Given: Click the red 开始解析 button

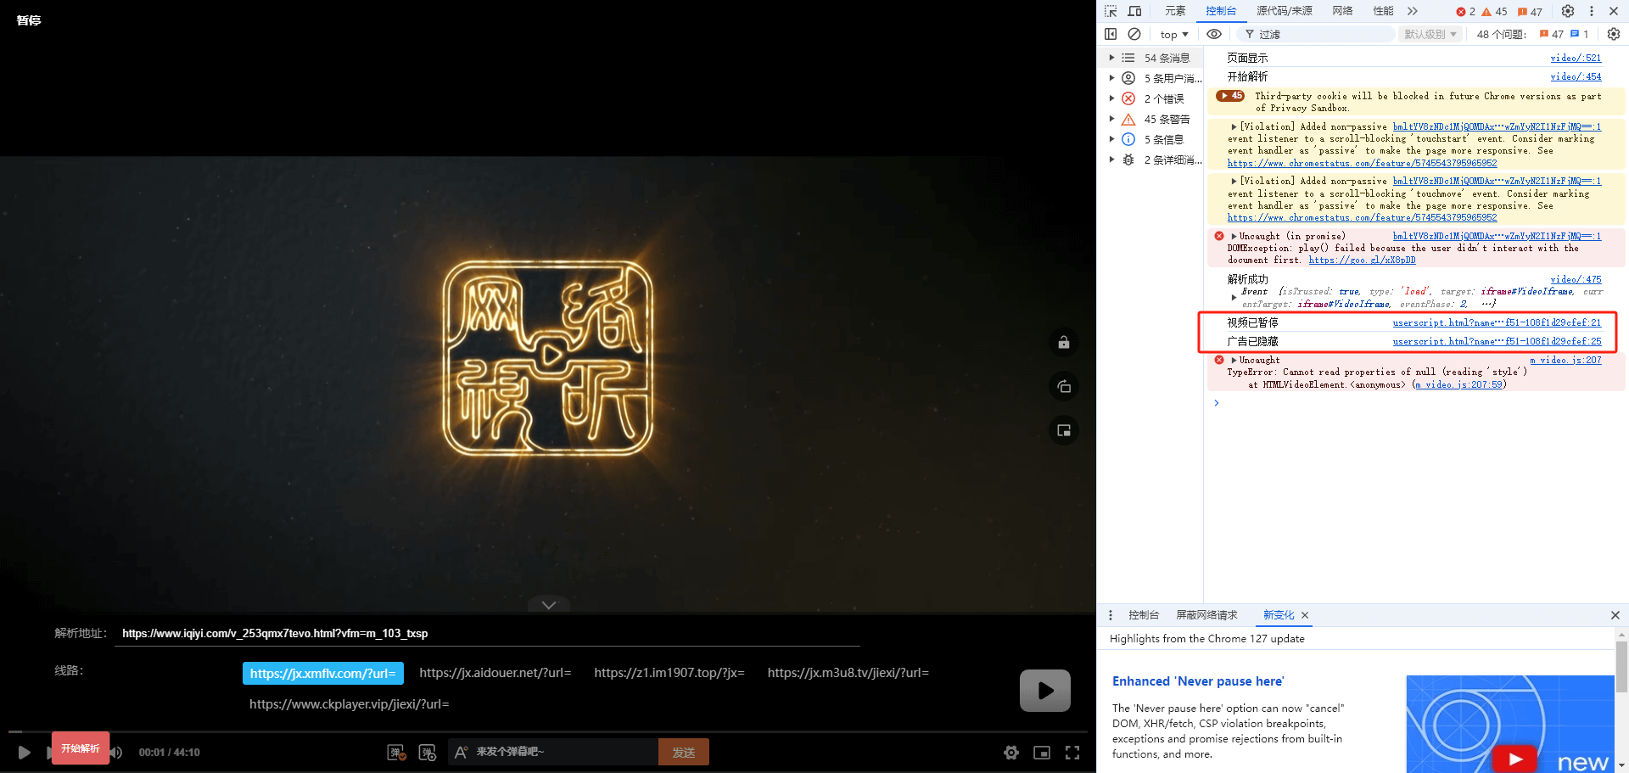Looking at the screenshot, I should (x=81, y=748).
